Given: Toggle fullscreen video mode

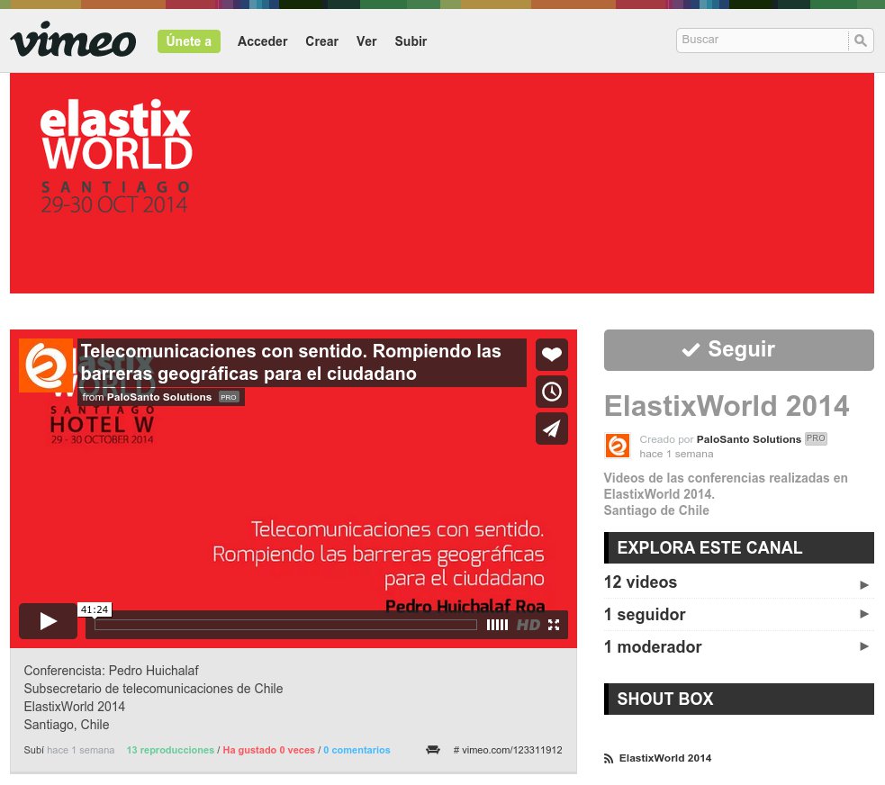Looking at the screenshot, I should (554, 625).
